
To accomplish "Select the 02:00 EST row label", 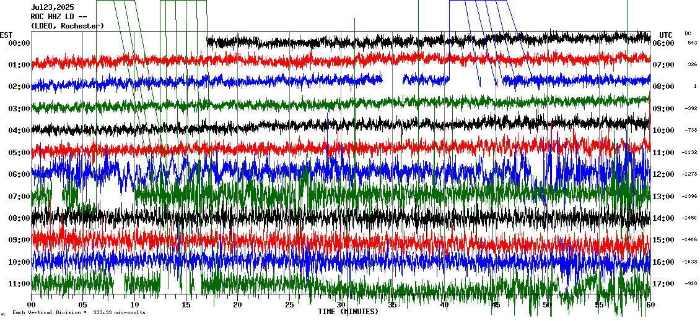I will click(x=19, y=87).
